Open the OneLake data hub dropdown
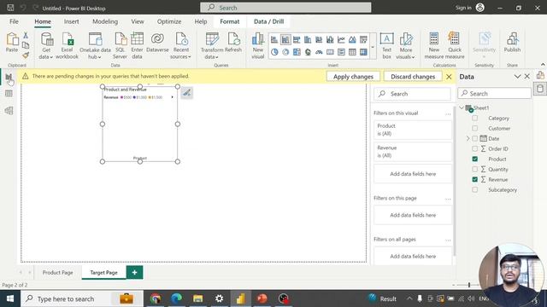The width and height of the screenshot is (547, 307). pyautogui.click(x=95, y=45)
